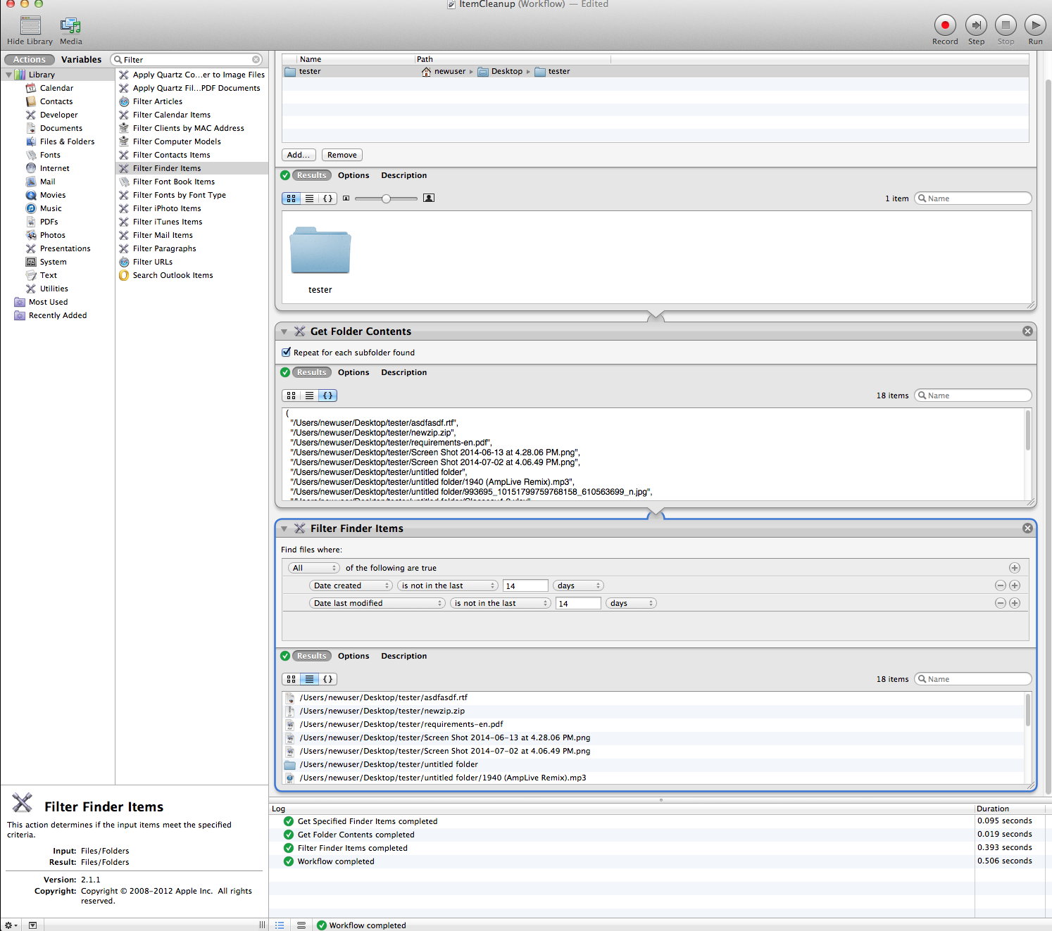Image resolution: width=1052 pixels, height=931 pixels.
Task: Switch first results to raw data view
Action: click(x=327, y=198)
